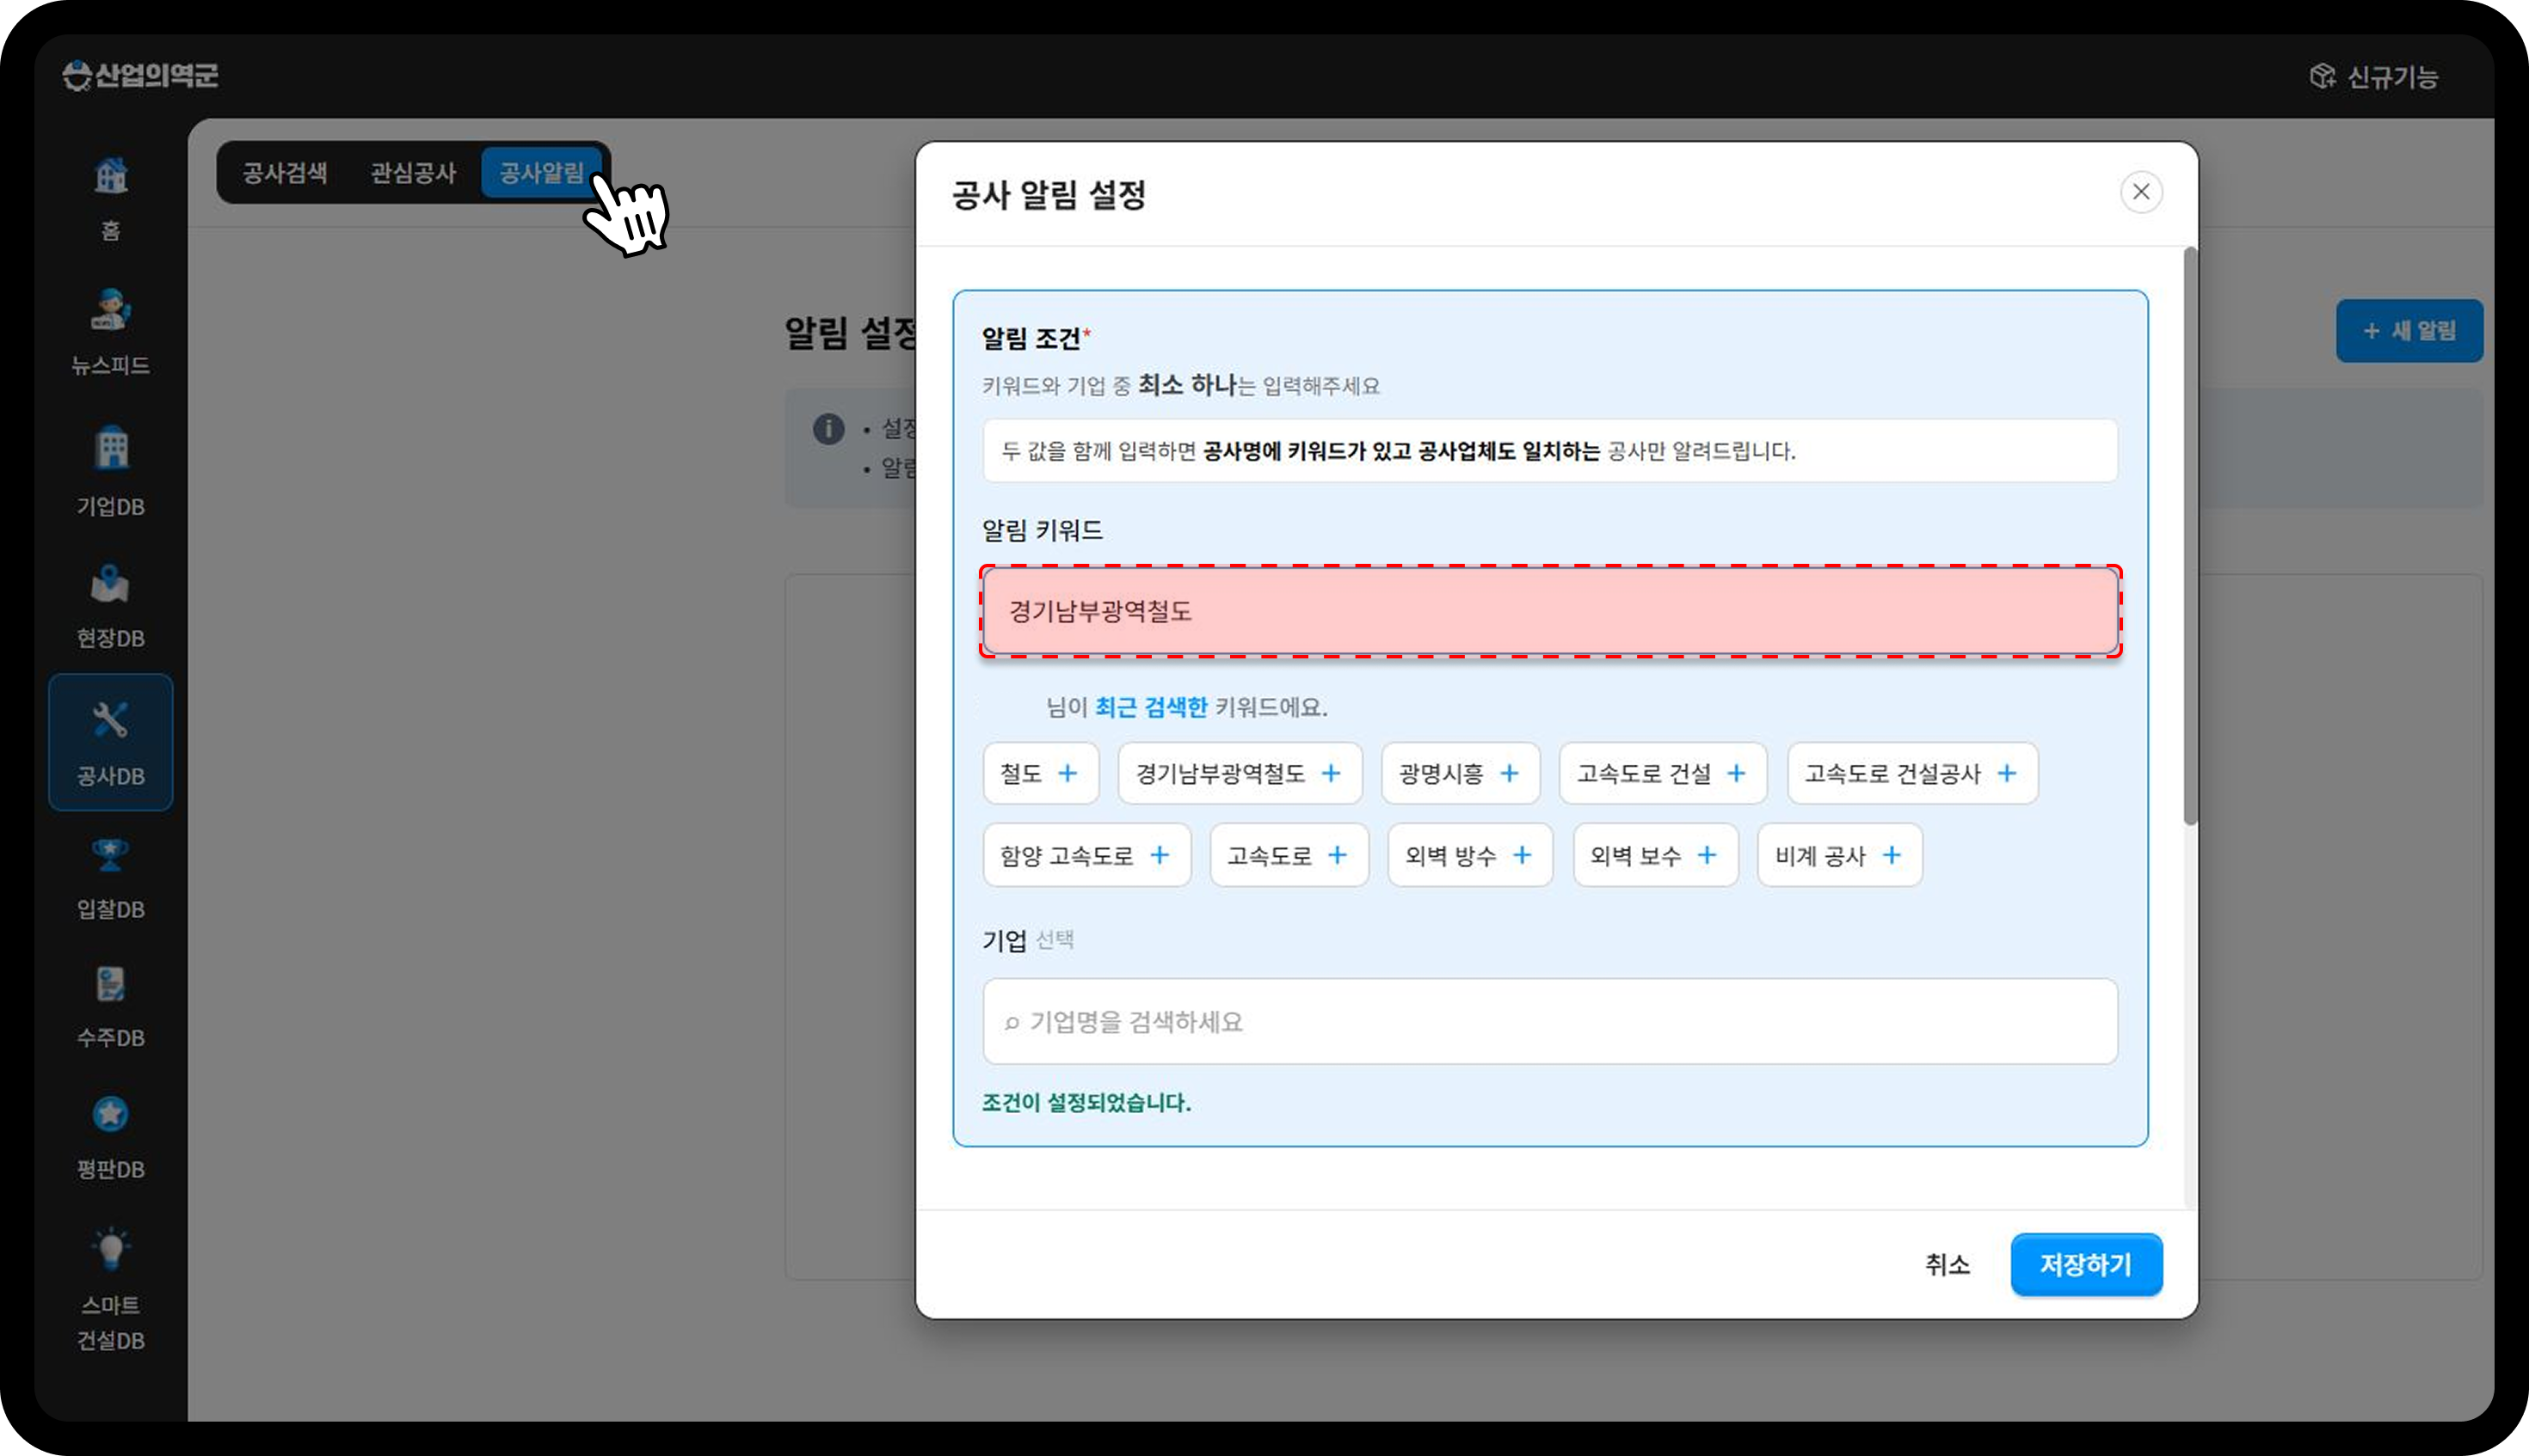Click the 조건이 설정되었습니다 status text
The height and width of the screenshot is (1456, 2529).
pyautogui.click(x=1086, y=1102)
